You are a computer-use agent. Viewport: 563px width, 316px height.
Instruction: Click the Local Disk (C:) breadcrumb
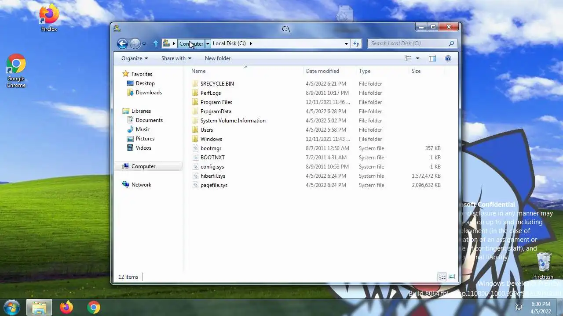[229, 43]
